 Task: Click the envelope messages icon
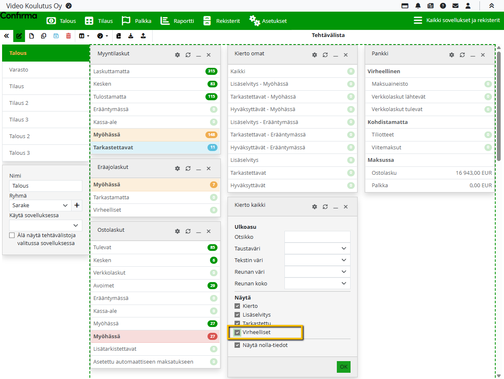click(455, 6)
